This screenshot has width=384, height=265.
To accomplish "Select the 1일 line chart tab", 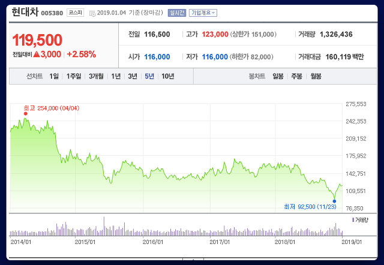I will (54, 76).
